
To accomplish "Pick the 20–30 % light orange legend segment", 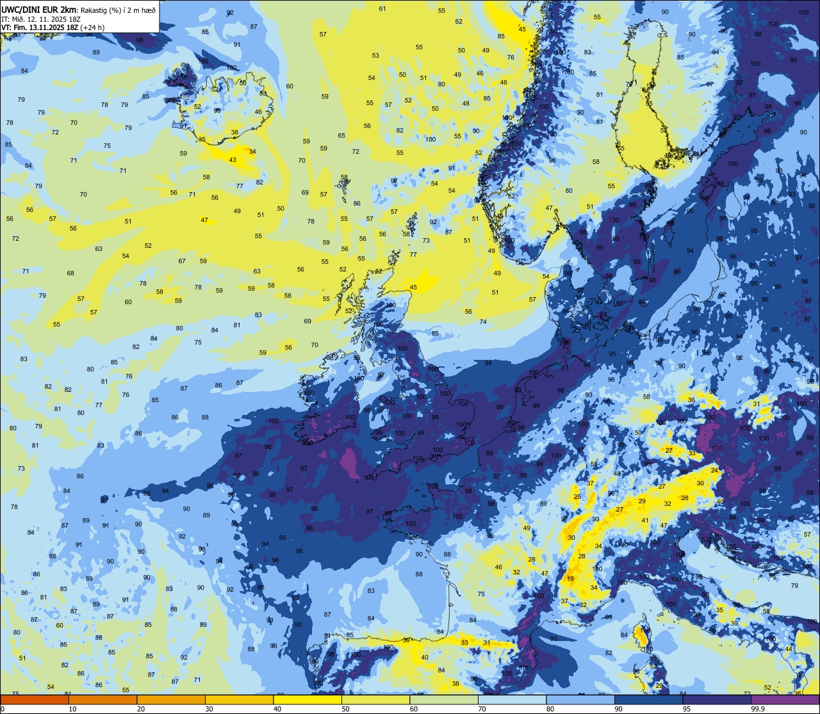I will (x=171, y=699).
